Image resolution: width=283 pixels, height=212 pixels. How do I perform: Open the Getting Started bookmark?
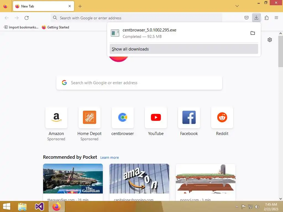(x=55, y=27)
